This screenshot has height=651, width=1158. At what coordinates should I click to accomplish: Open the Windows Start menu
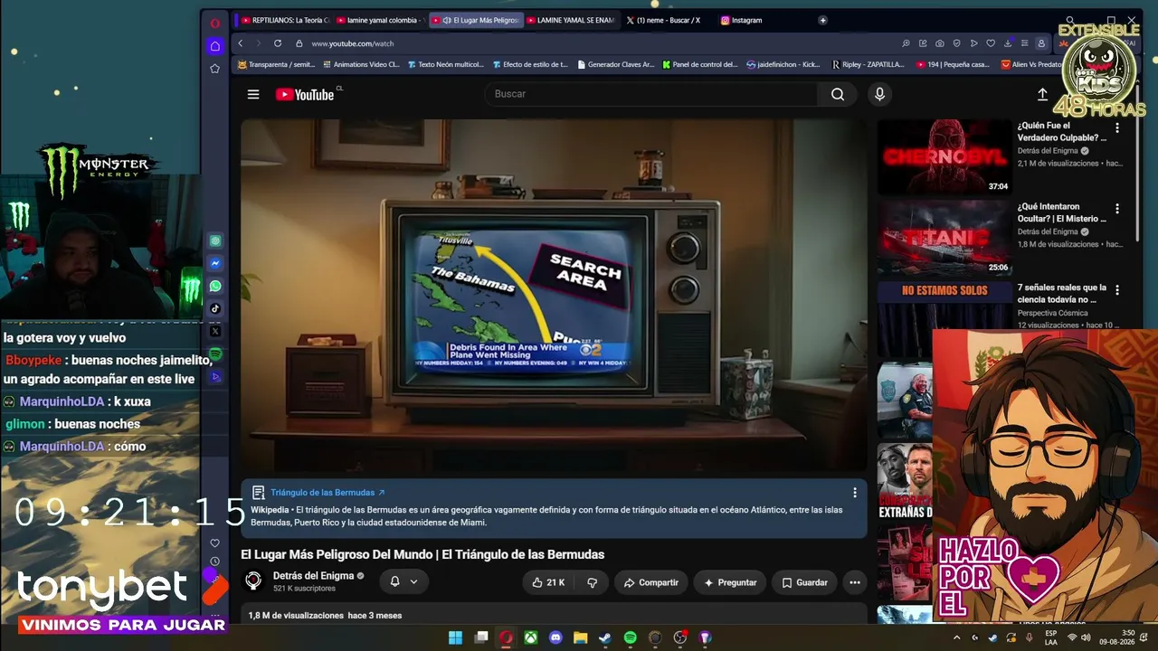pos(456,637)
